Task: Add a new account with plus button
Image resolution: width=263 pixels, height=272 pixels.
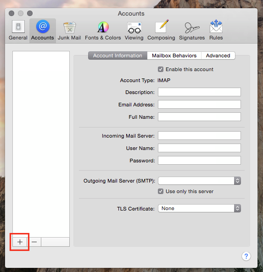Action: click(x=20, y=242)
